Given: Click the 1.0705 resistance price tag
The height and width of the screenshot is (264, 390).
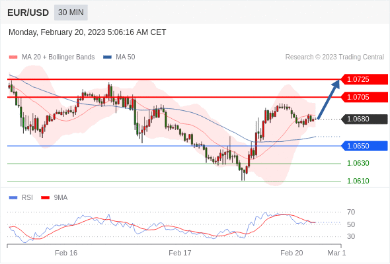Looking at the screenshot, I should (364, 97).
